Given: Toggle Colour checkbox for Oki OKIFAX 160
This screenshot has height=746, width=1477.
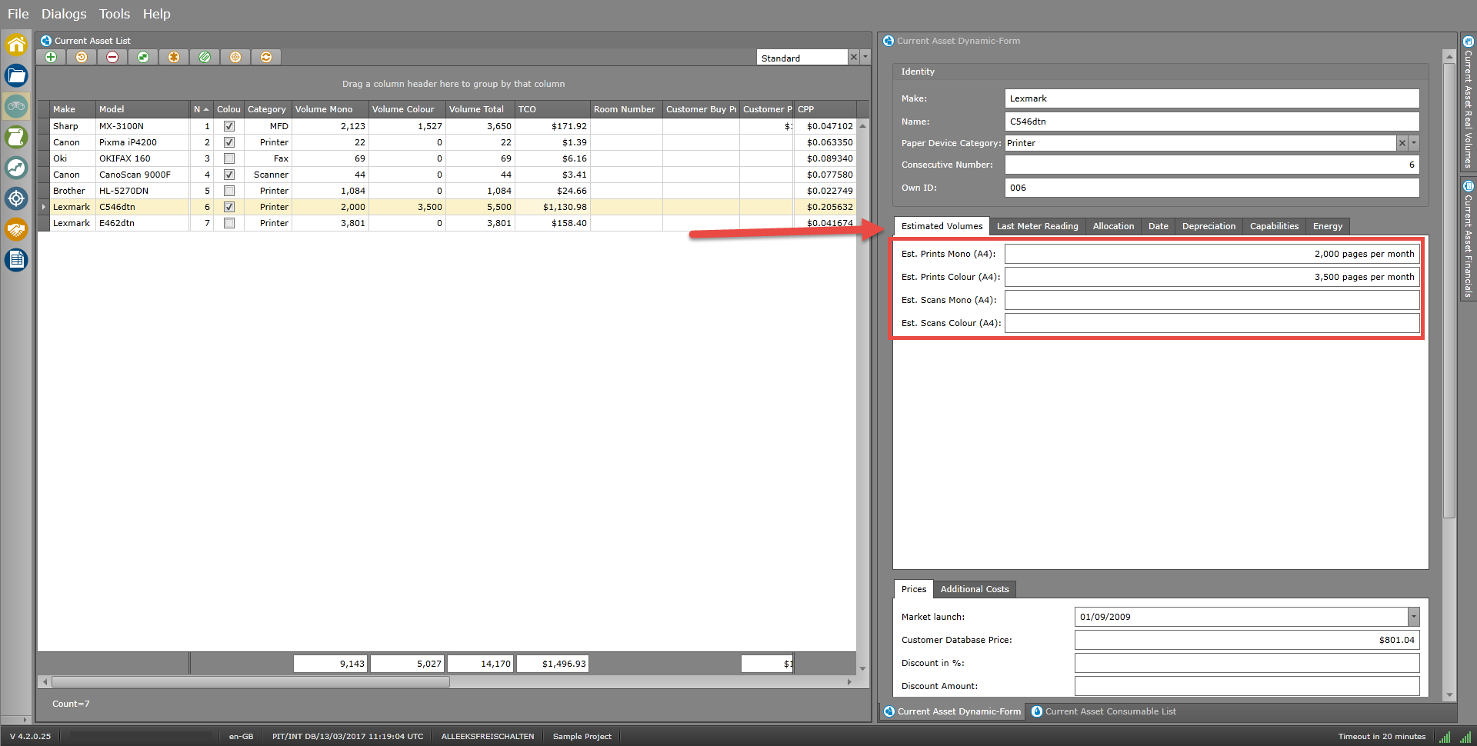Looking at the screenshot, I should point(229,158).
